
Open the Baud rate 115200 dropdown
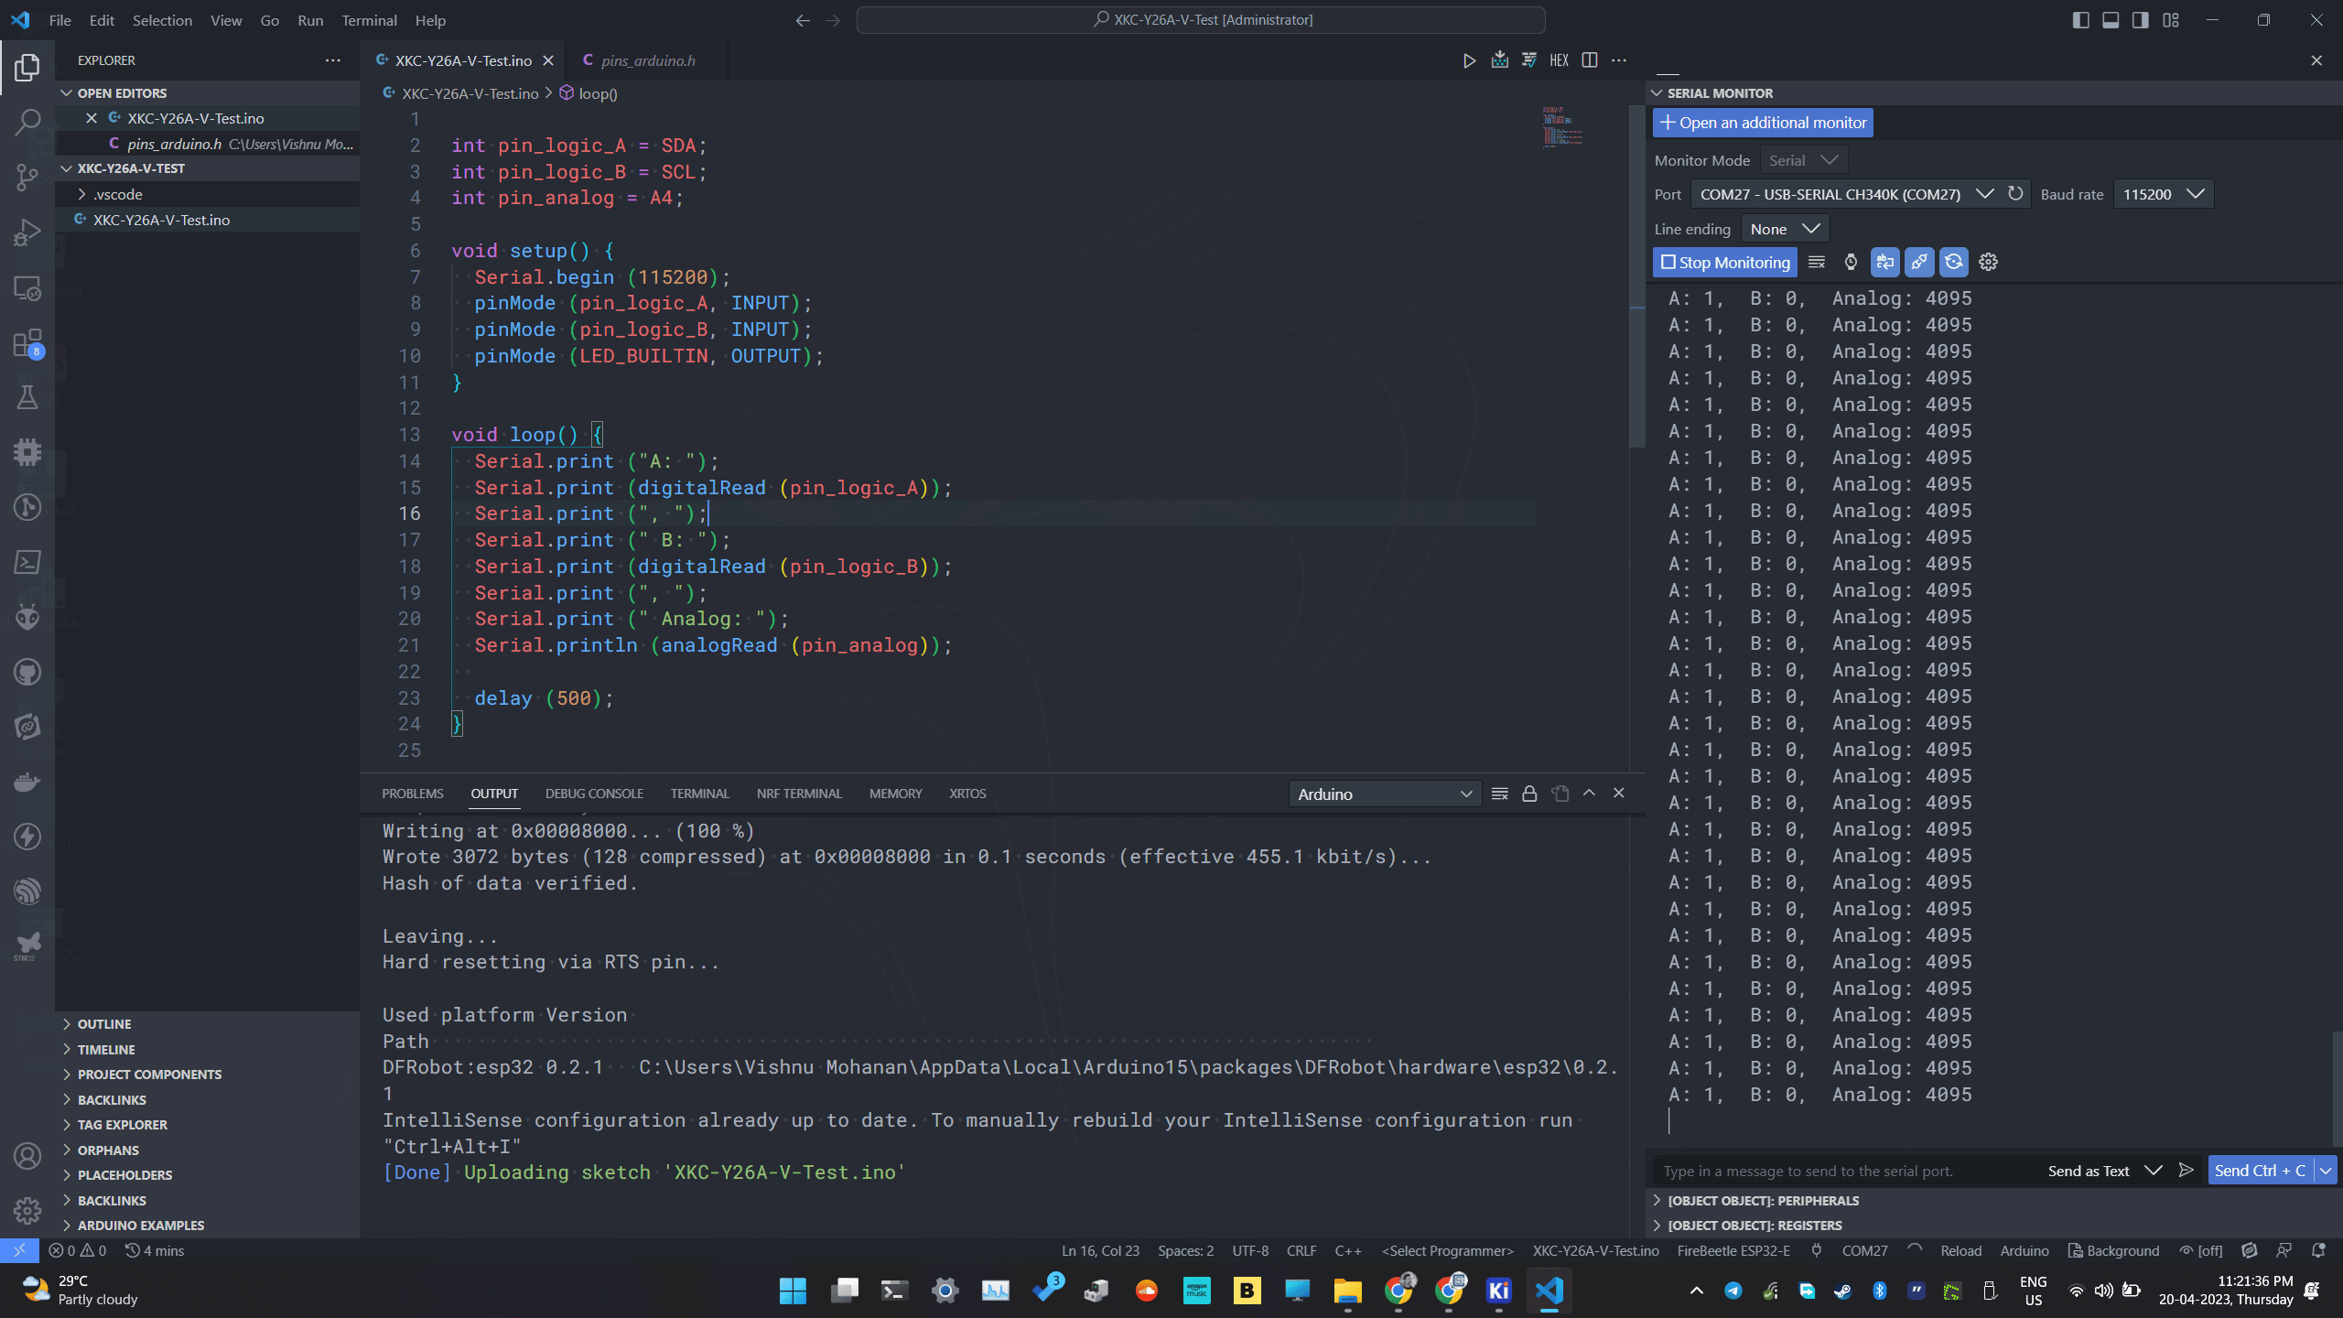tap(2164, 194)
